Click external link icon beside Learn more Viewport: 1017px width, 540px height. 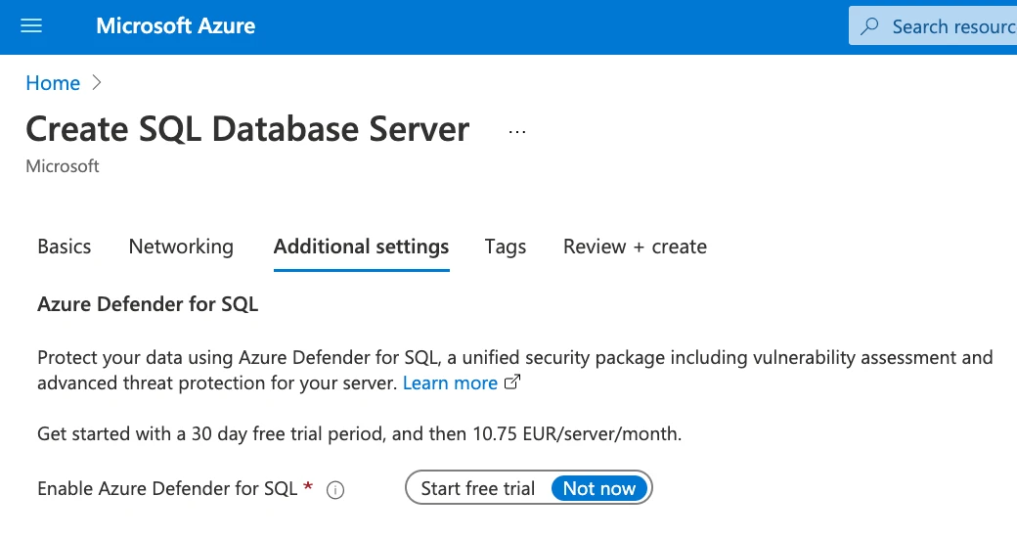point(512,382)
